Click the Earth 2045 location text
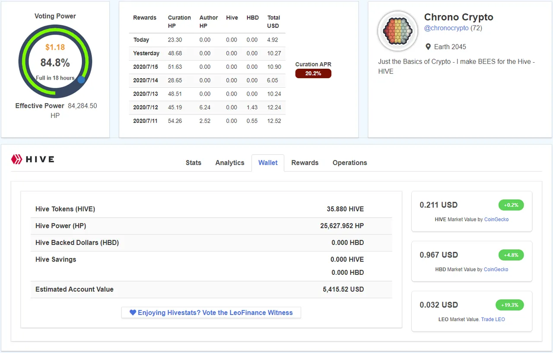This screenshot has height=353, width=553. tap(450, 47)
